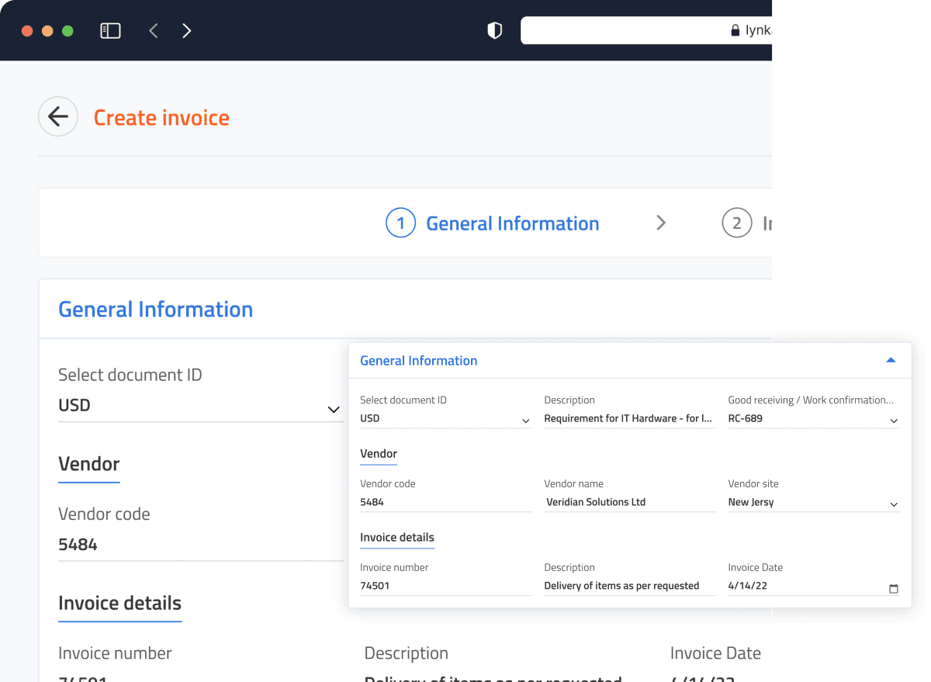Edit Invoice number 74501 in popup
Screen dimensions: 931x682
point(445,587)
